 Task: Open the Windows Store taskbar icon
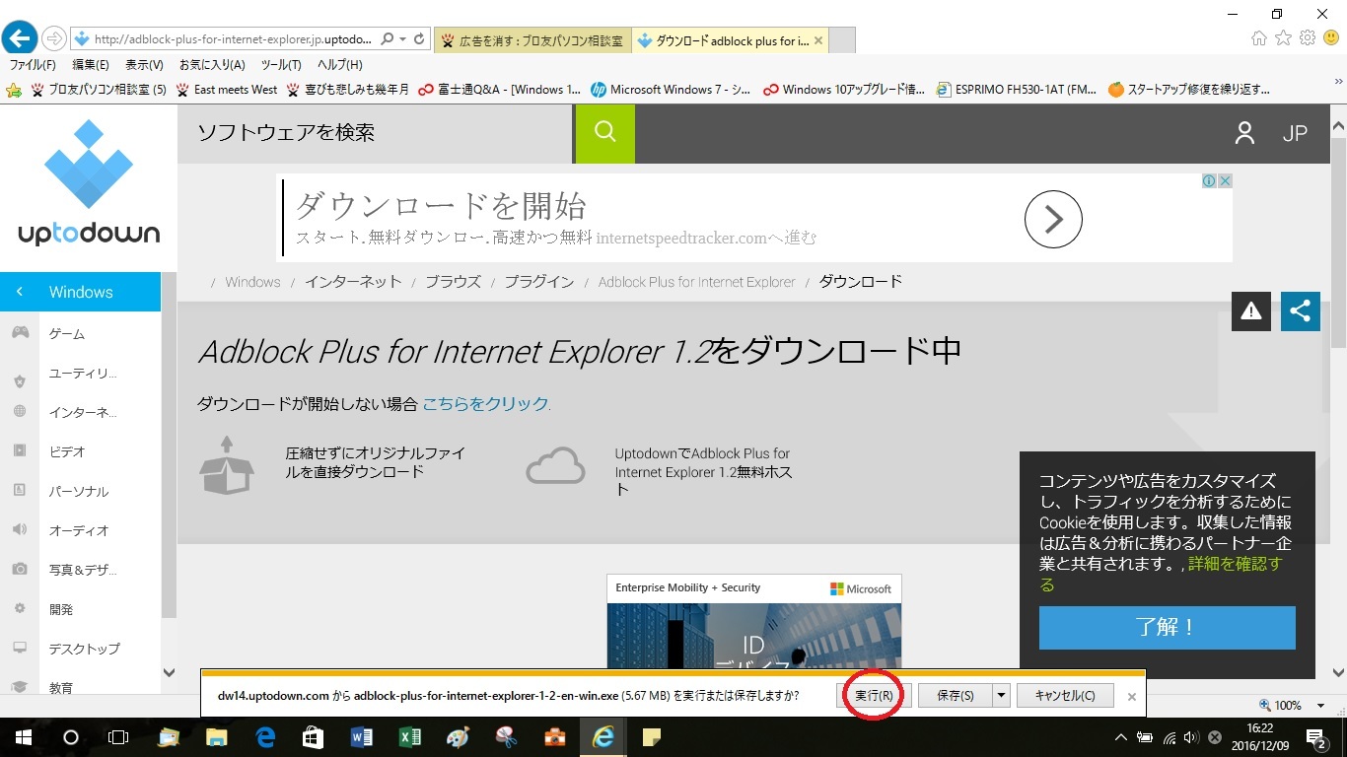coord(313,737)
